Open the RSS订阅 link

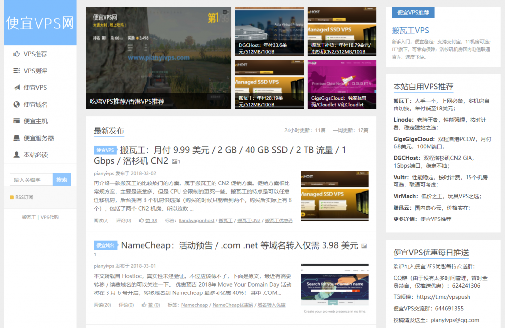24,197
